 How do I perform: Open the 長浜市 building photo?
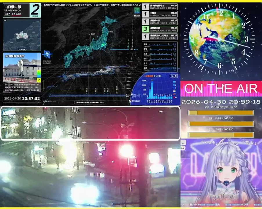(x=22, y=69)
